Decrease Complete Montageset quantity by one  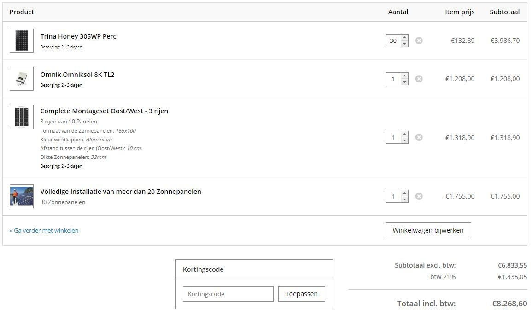click(x=404, y=140)
